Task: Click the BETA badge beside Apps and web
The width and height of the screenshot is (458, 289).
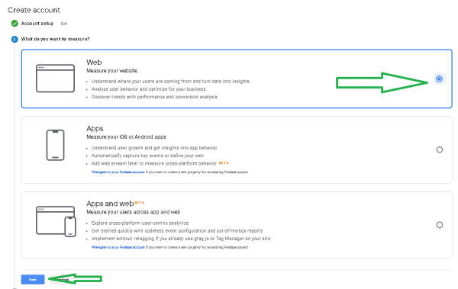Action: (140, 202)
